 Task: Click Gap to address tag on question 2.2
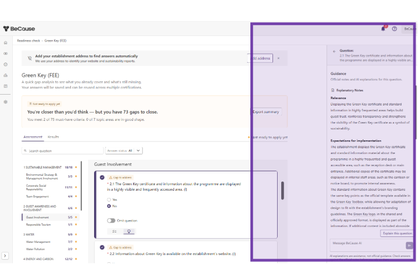pyautogui.click(x=120, y=248)
